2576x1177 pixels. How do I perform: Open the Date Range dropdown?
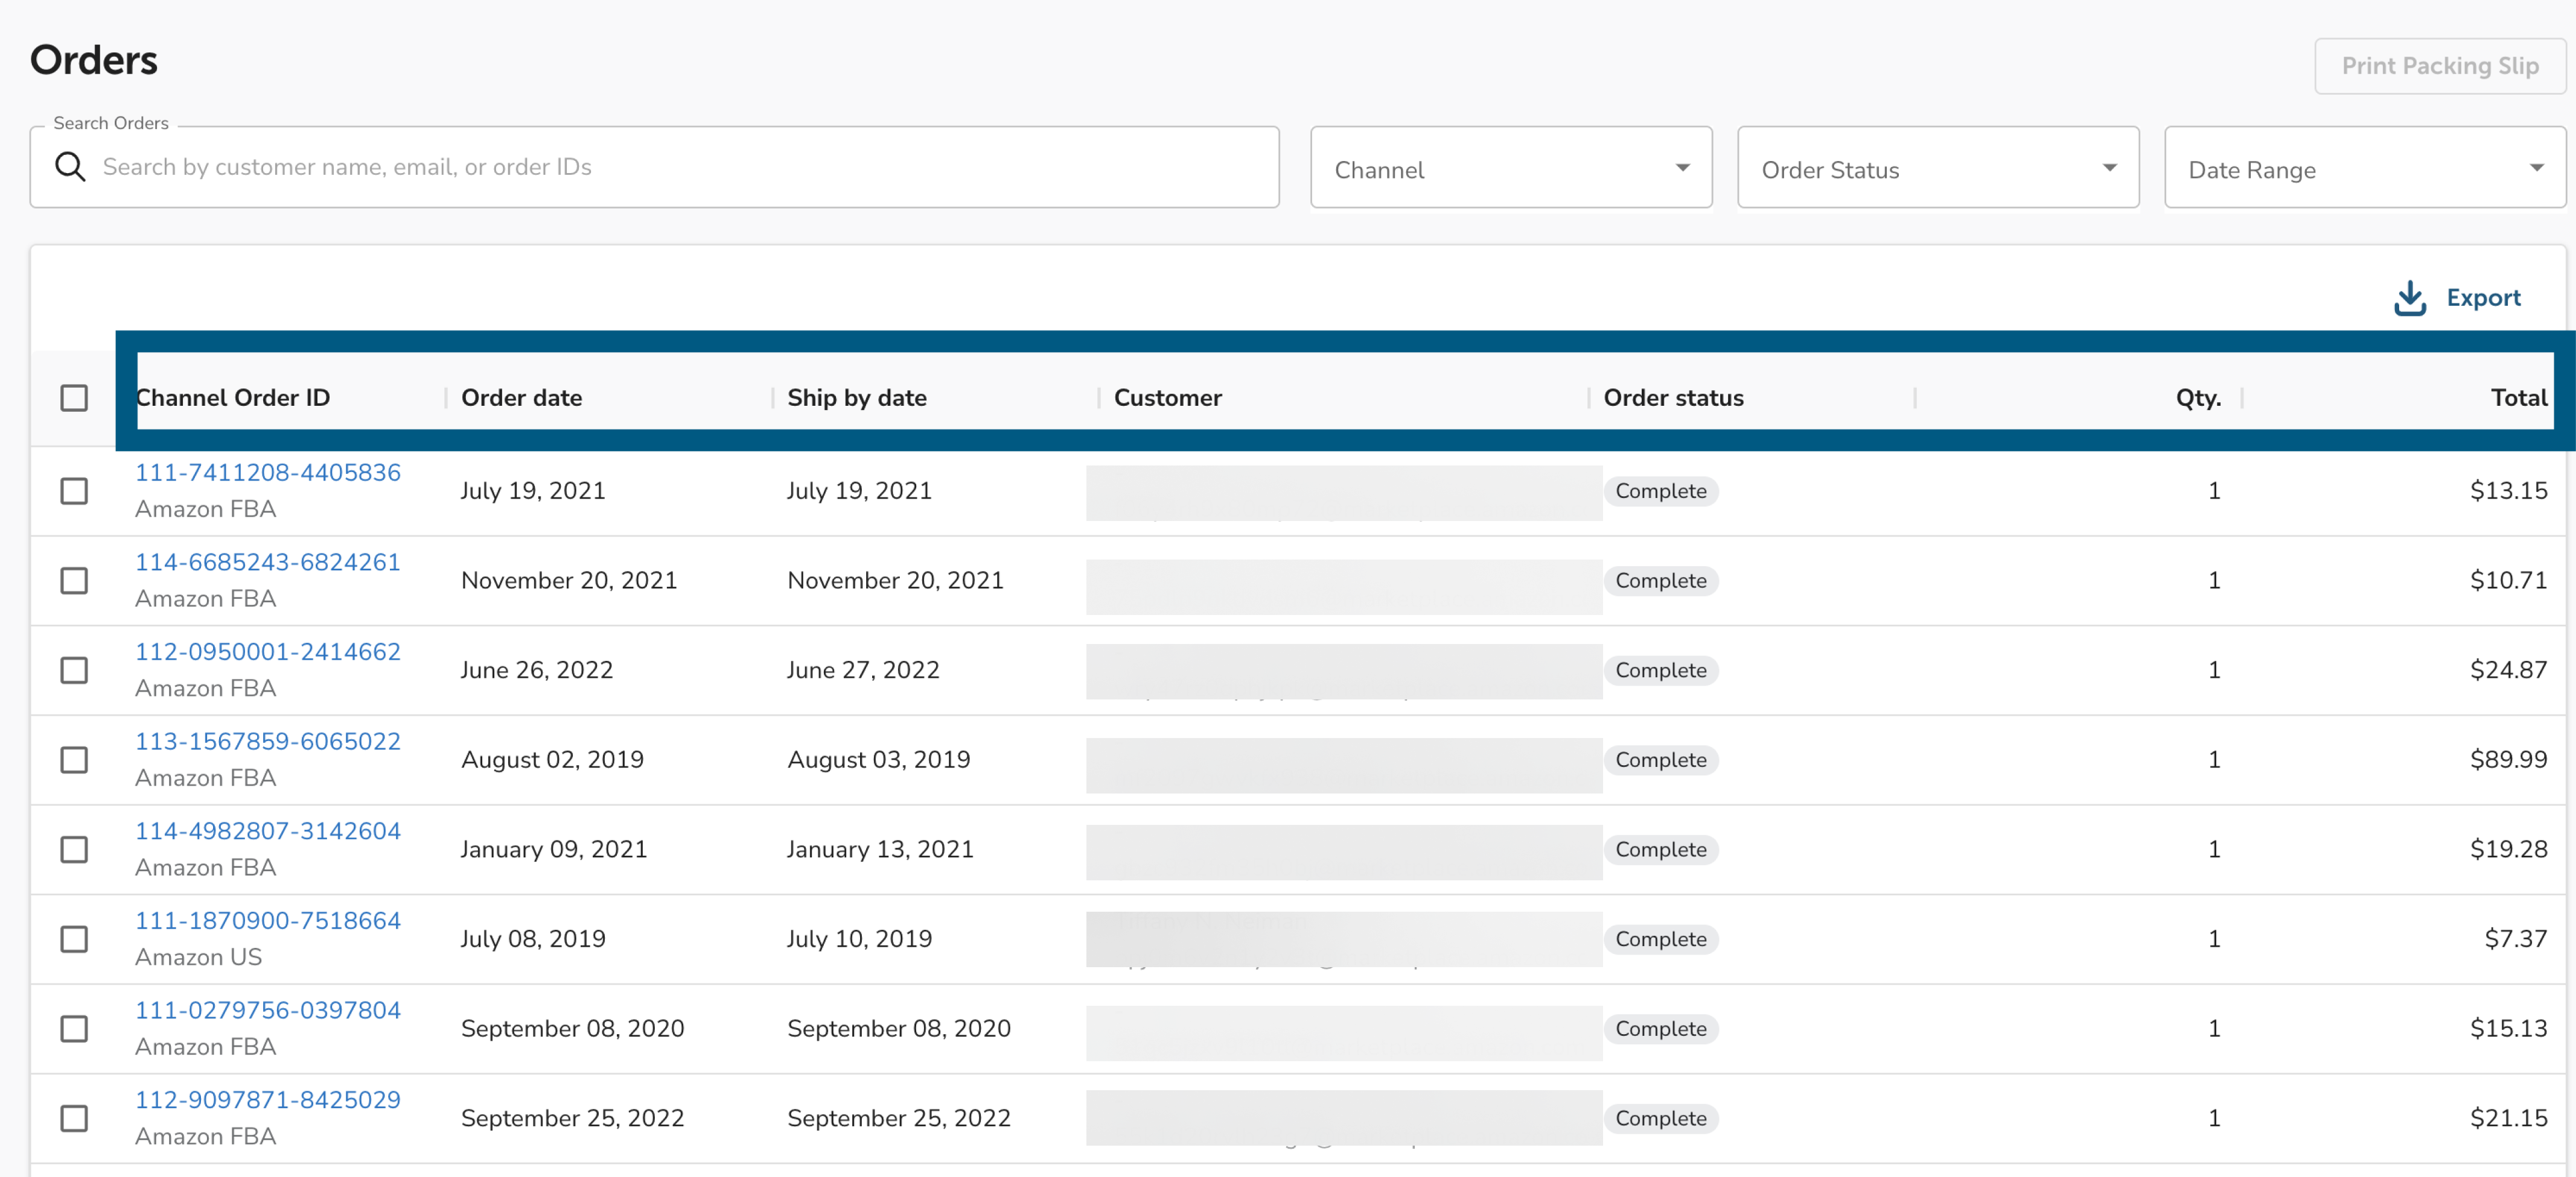(2363, 169)
